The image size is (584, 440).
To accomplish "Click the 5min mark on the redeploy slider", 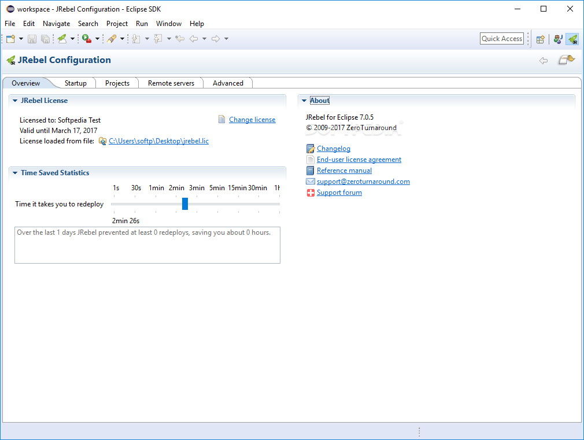I will [217, 188].
